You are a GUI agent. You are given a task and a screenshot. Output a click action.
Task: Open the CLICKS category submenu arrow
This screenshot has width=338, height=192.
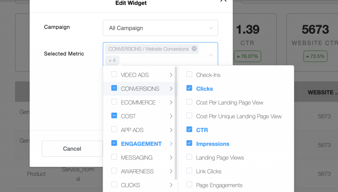(x=171, y=185)
